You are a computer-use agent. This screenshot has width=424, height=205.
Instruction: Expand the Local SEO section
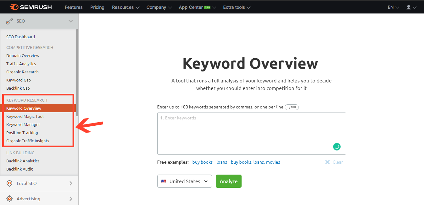71,183
